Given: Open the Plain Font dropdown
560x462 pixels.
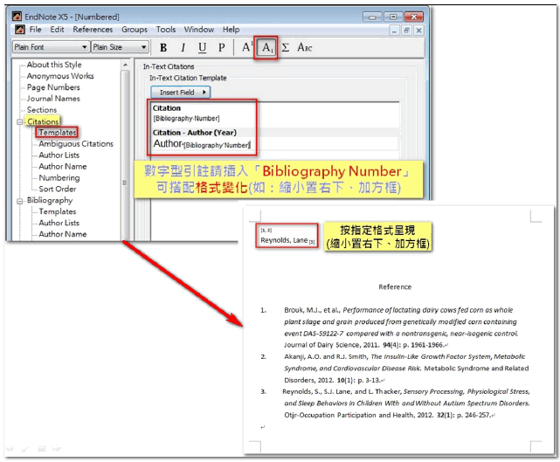Looking at the screenshot, I should click(51, 47).
